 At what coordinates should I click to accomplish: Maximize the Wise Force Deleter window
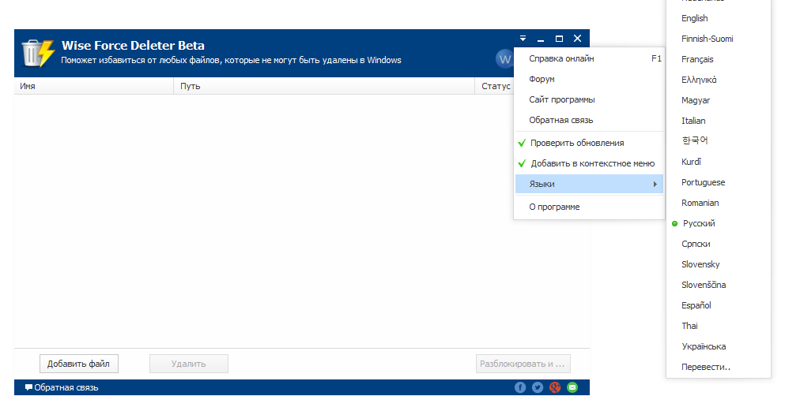click(x=559, y=39)
